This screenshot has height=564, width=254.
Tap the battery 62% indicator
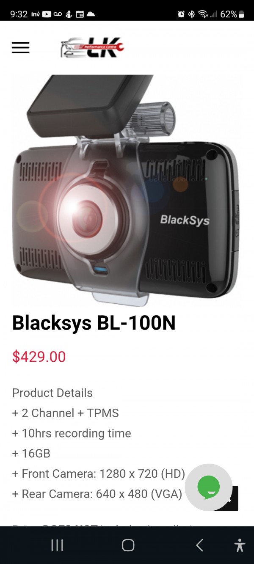232,14
